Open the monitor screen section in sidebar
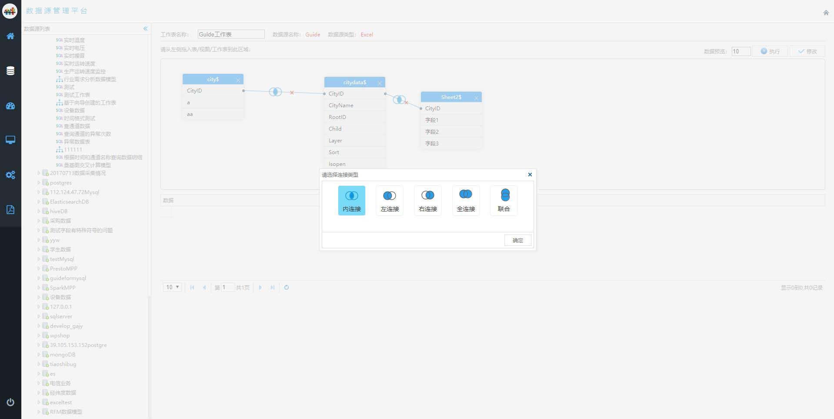 click(10, 140)
